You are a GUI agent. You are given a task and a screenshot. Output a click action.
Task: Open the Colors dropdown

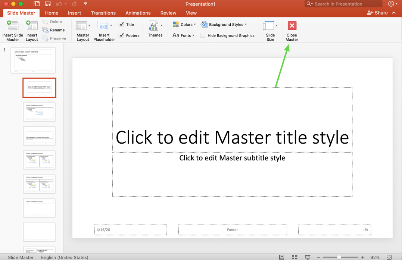tap(185, 24)
